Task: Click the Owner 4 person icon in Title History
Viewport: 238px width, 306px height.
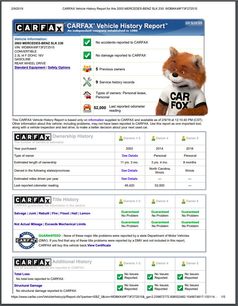Action: tap(154, 201)
